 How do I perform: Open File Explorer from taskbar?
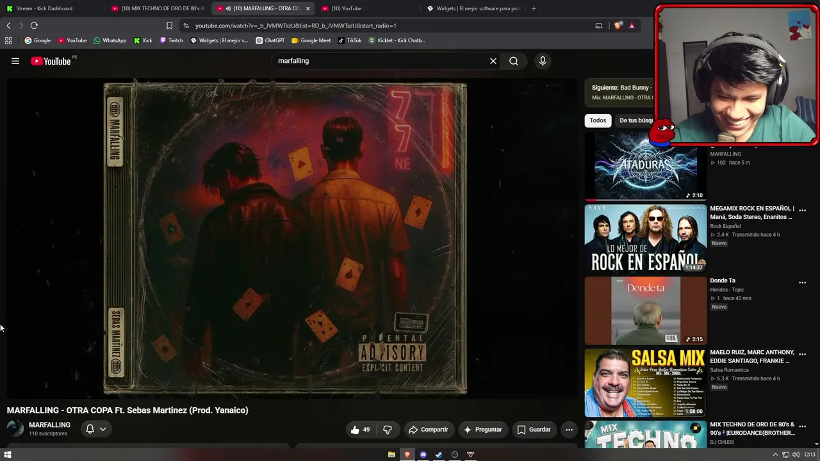[391, 455]
